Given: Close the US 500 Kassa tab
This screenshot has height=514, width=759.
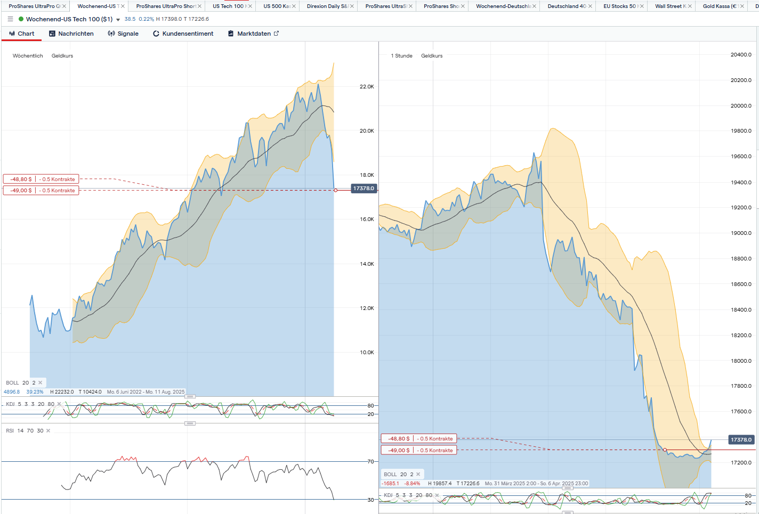Looking at the screenshot, I should point(294,6).
